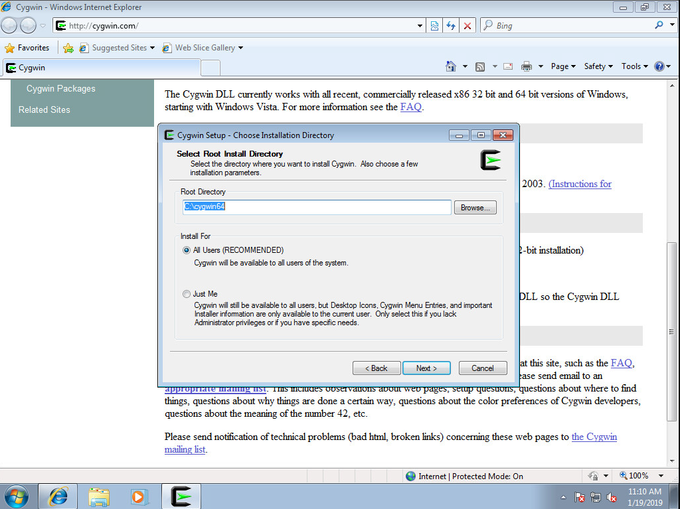
Task: Click the Refresh page icon
Action: pos(451,26)
